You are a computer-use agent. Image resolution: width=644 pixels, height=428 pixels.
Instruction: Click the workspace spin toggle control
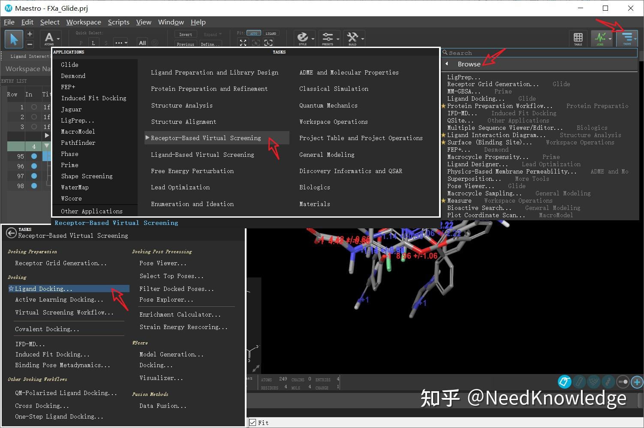click(623, 382)
